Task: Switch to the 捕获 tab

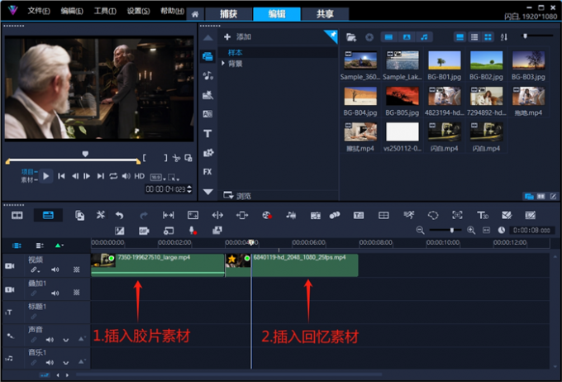Action: point(229,14)
